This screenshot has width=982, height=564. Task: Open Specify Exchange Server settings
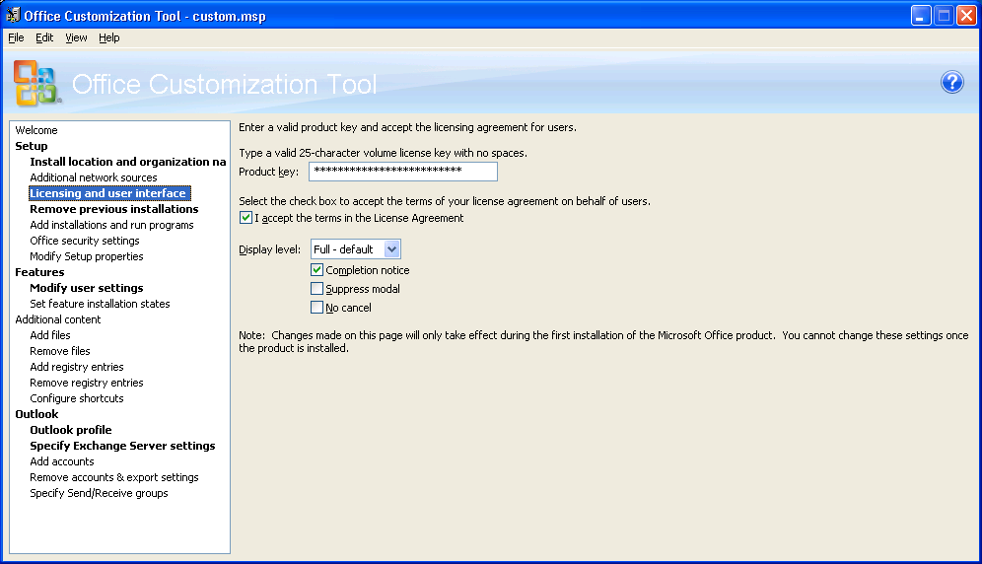[x=122, y=446]
